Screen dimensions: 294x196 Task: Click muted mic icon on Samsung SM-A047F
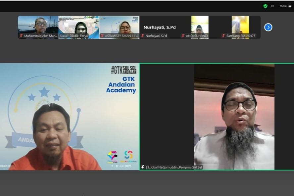click(223, 36)
